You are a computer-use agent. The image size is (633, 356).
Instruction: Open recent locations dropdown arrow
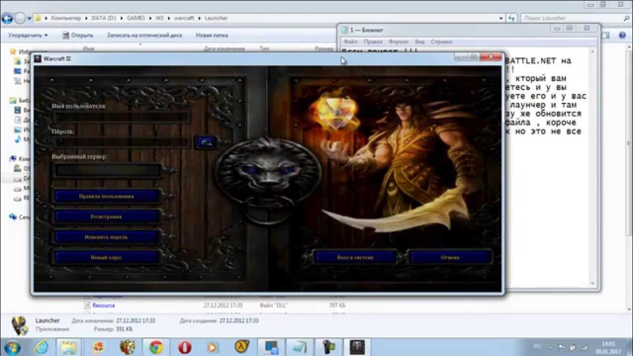(30, 18)
